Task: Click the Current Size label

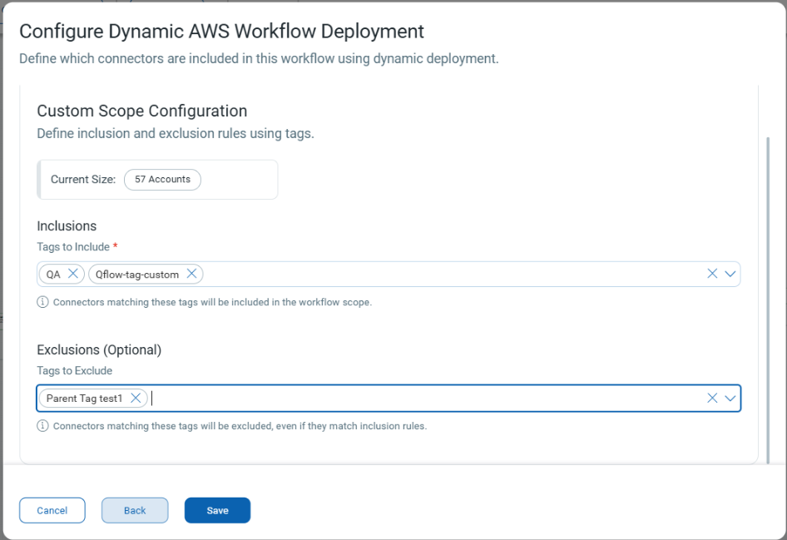Action: pos(83,180)
